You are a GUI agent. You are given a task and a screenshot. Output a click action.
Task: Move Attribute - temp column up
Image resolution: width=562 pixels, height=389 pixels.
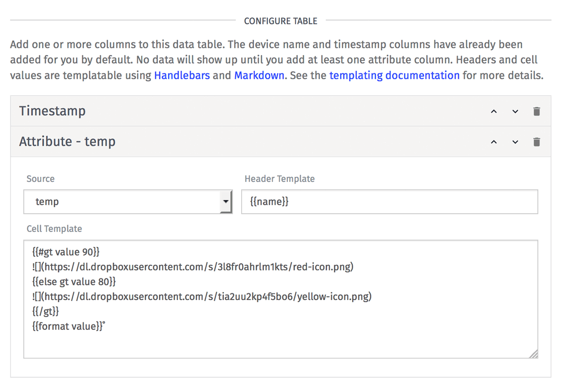pyautogui.click(x=494, y=142)
